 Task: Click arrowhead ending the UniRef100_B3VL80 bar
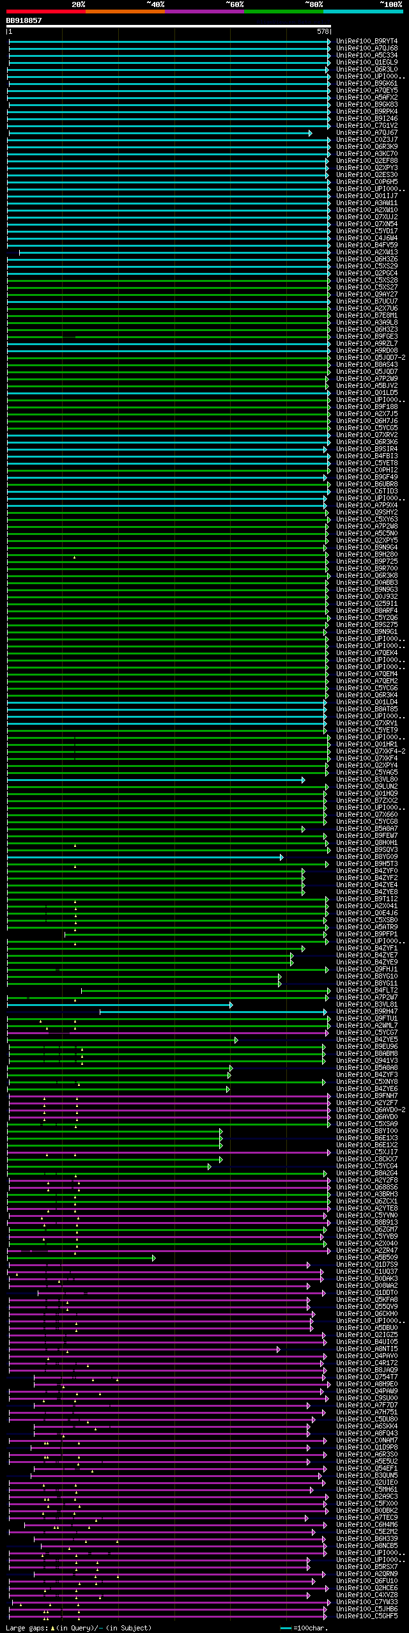[x=304, y=780]
